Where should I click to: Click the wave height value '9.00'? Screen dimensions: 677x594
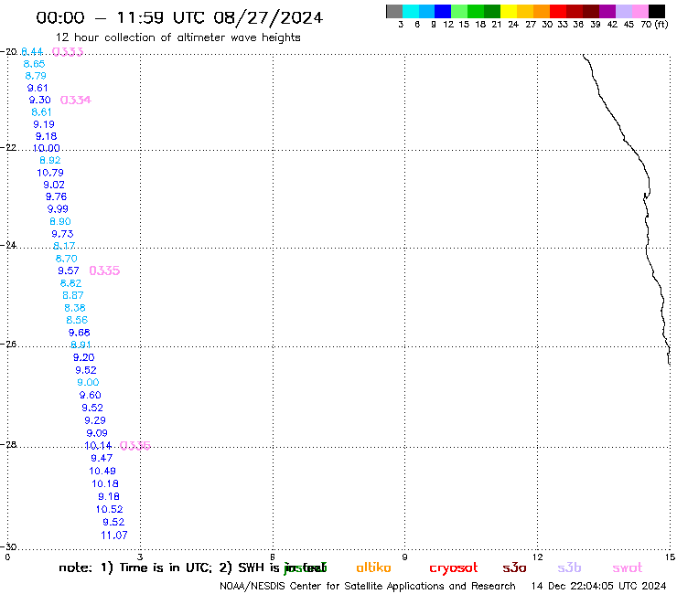click(88, 383)
